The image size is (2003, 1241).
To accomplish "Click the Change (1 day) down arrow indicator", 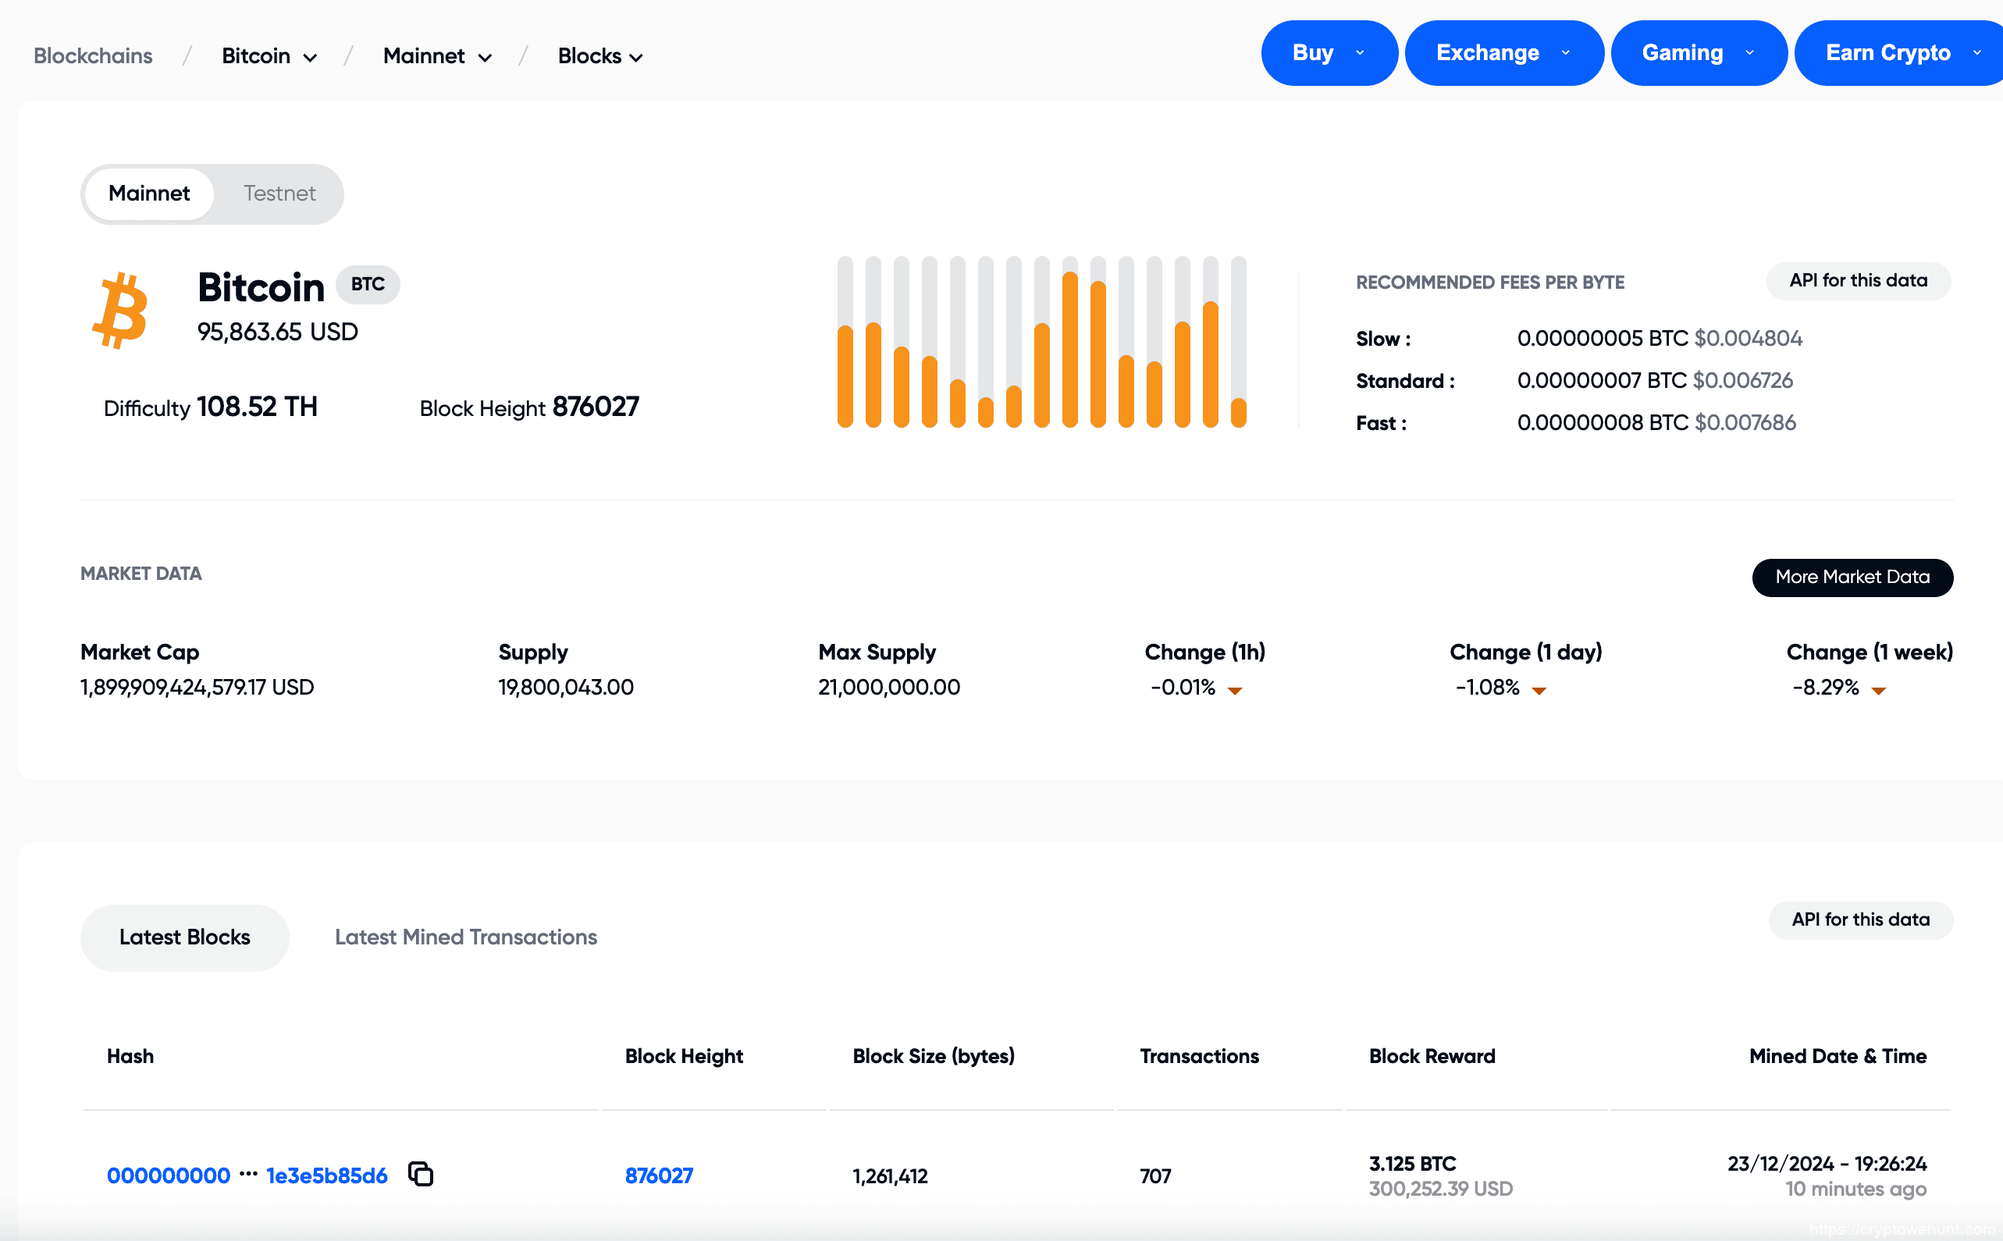I will 1539,690.
